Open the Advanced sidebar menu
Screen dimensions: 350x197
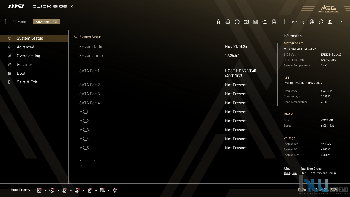[x=34, y=47]
